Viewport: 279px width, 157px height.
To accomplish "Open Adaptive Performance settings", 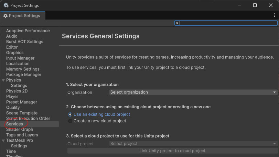I will [28, 31].
